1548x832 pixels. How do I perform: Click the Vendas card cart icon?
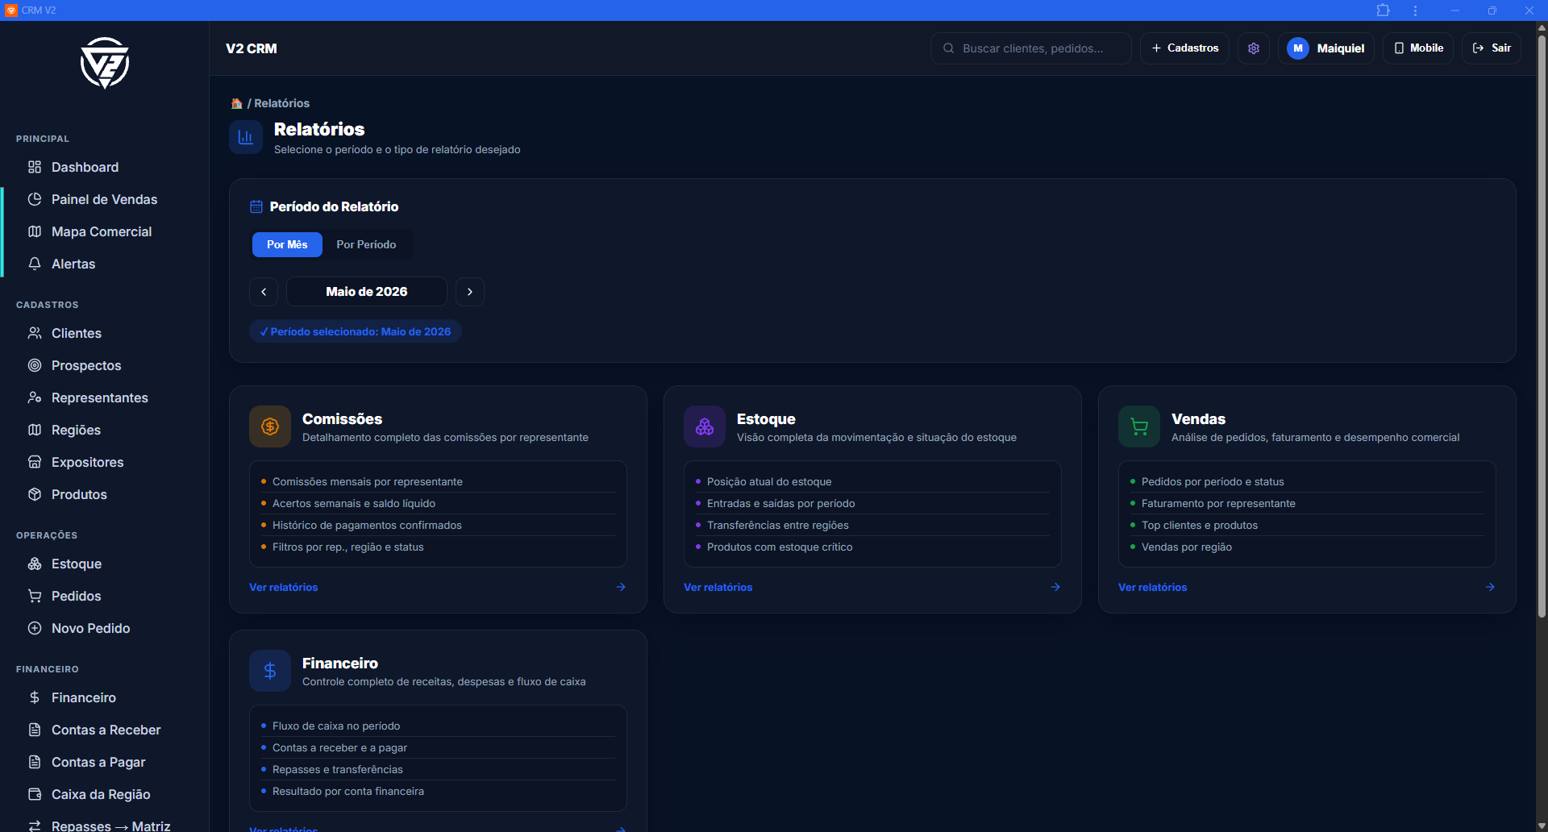(x=1139, y=426)
